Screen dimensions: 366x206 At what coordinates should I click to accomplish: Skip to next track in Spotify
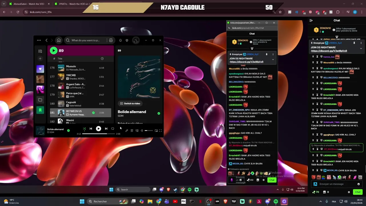tap(106, 129)
